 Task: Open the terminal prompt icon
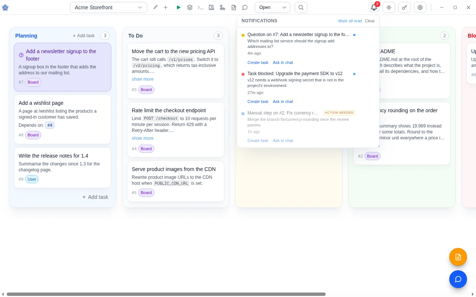201,7
